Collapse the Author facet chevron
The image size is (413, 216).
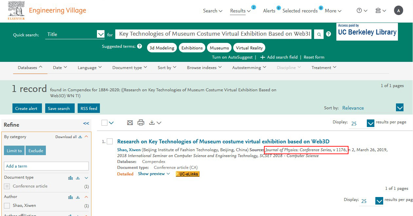point(86,197)
